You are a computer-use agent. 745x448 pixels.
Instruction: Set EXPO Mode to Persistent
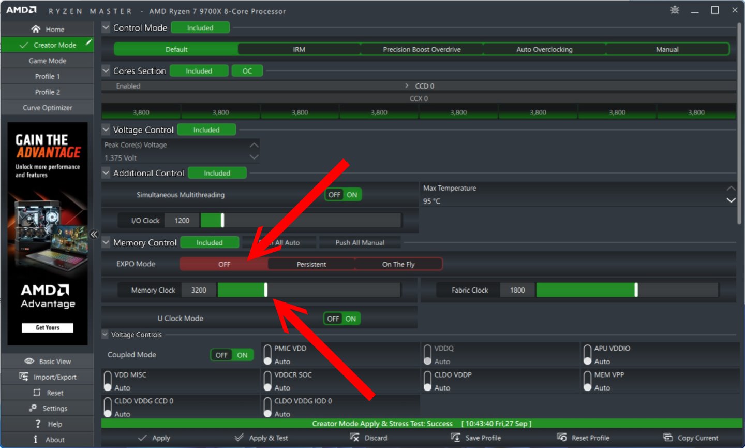coord(311,264)
